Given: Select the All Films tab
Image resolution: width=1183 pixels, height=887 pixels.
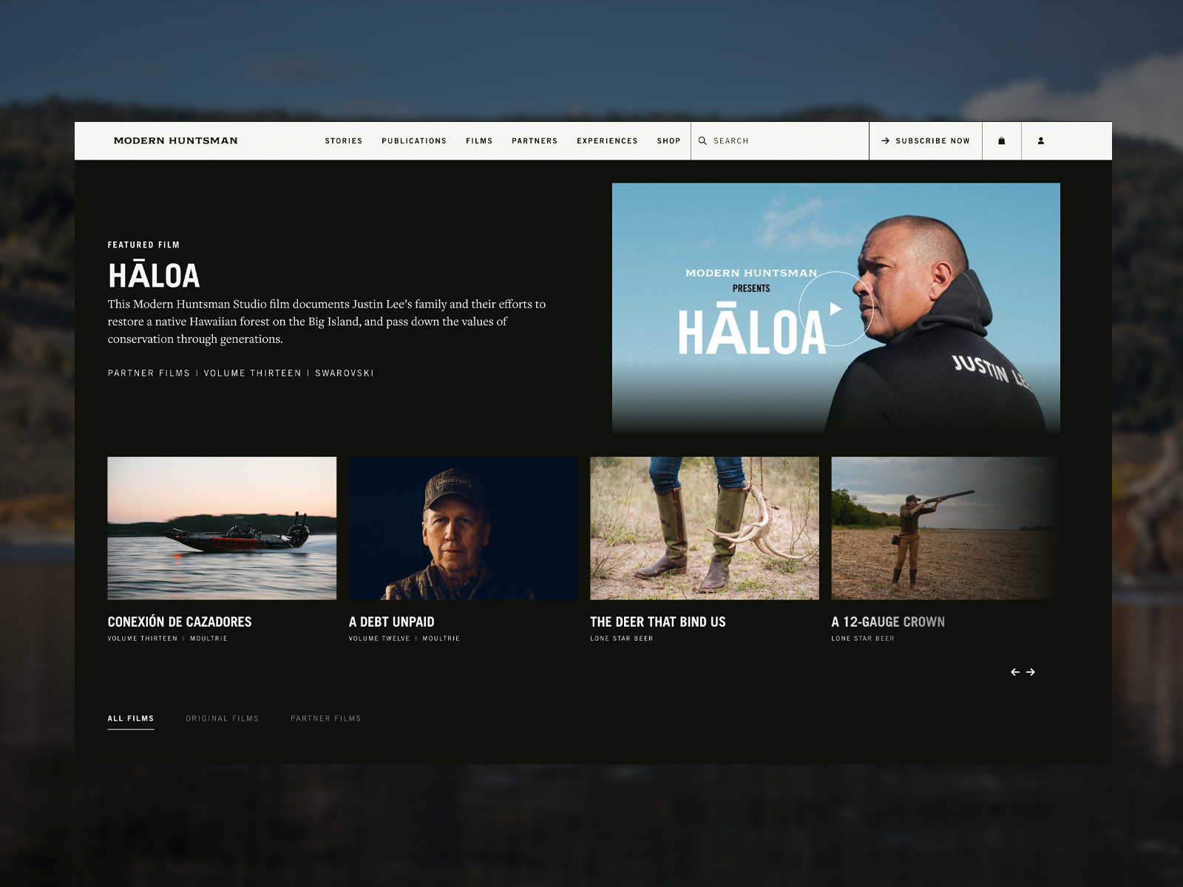Looking at the screenshot, I should 131,718.
